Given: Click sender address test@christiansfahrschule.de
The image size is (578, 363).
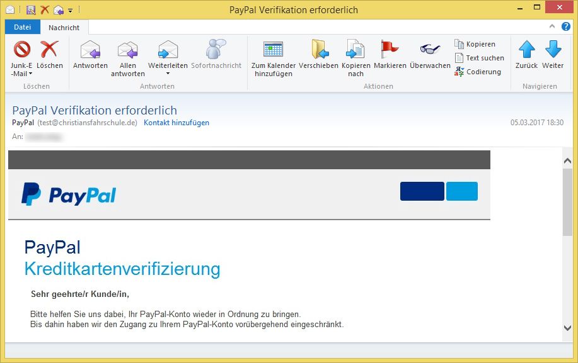Looking at the screenshot, I should [88, 123].
